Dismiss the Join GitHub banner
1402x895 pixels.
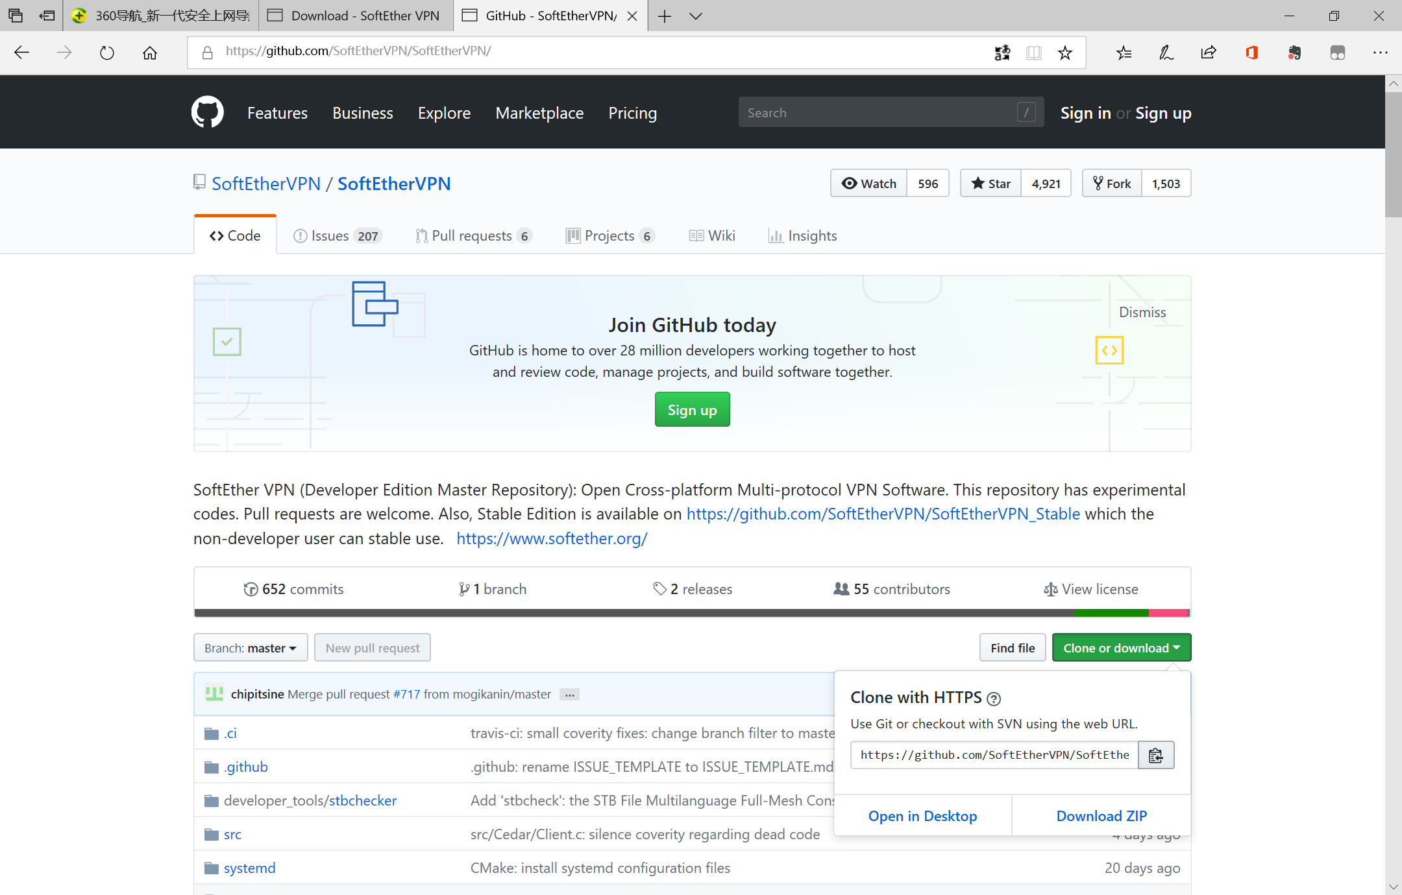(1142, 313)
